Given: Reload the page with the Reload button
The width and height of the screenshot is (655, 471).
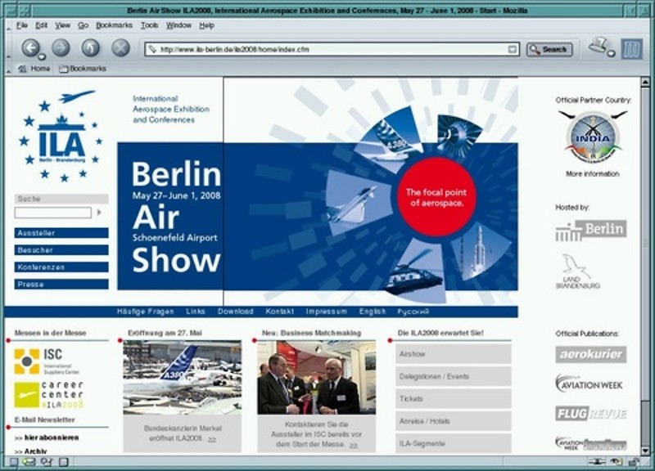Looking at the screenshot, I should [91, 48].
